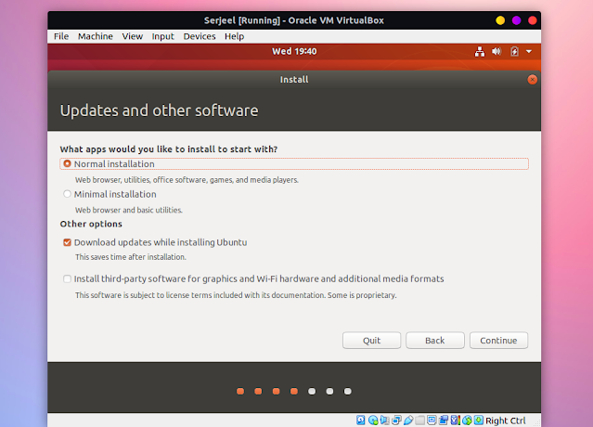The height and width of the screenshot is (427, 593).
Task: Open the Help menu in VirtualBox
Action: pos(235,36)
